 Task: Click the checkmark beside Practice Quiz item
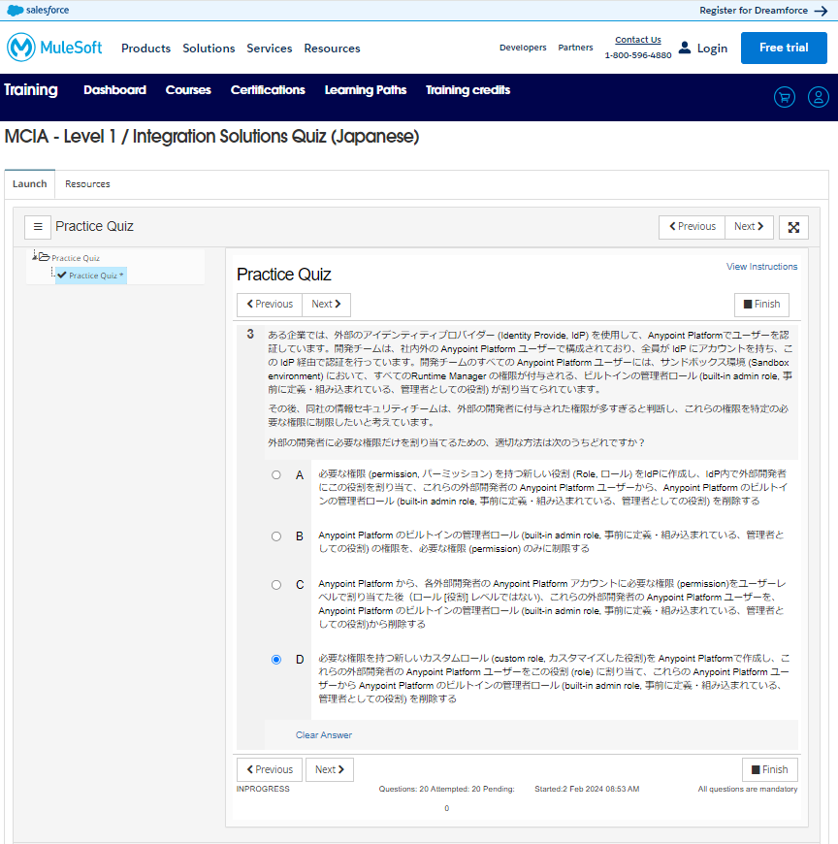pos(62,276)
